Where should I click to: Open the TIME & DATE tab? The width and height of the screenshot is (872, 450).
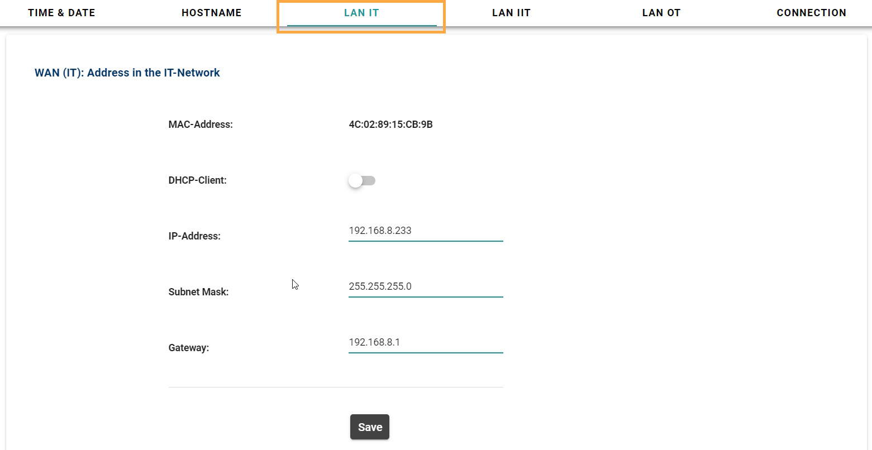61,13
